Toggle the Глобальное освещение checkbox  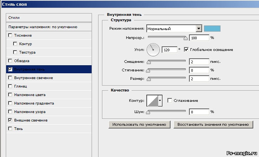coord(187,50)
